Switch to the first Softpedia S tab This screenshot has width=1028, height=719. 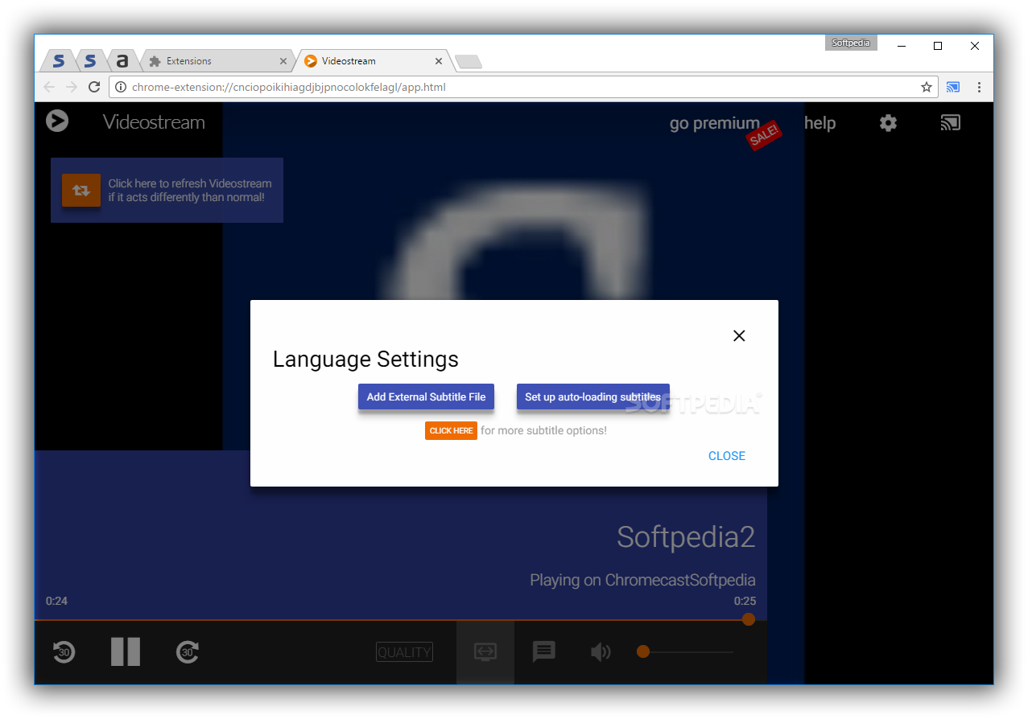pos(58,61)
